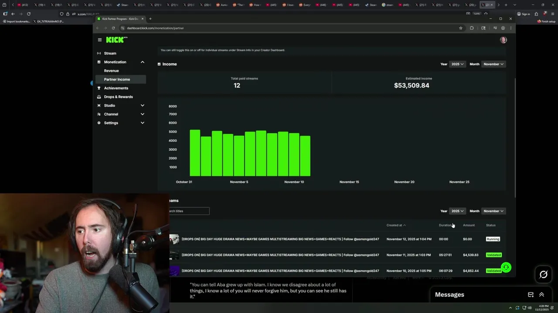
Task: Click the Channel sidebar icon
Action: pyautogui.click(x=99, y=114)
